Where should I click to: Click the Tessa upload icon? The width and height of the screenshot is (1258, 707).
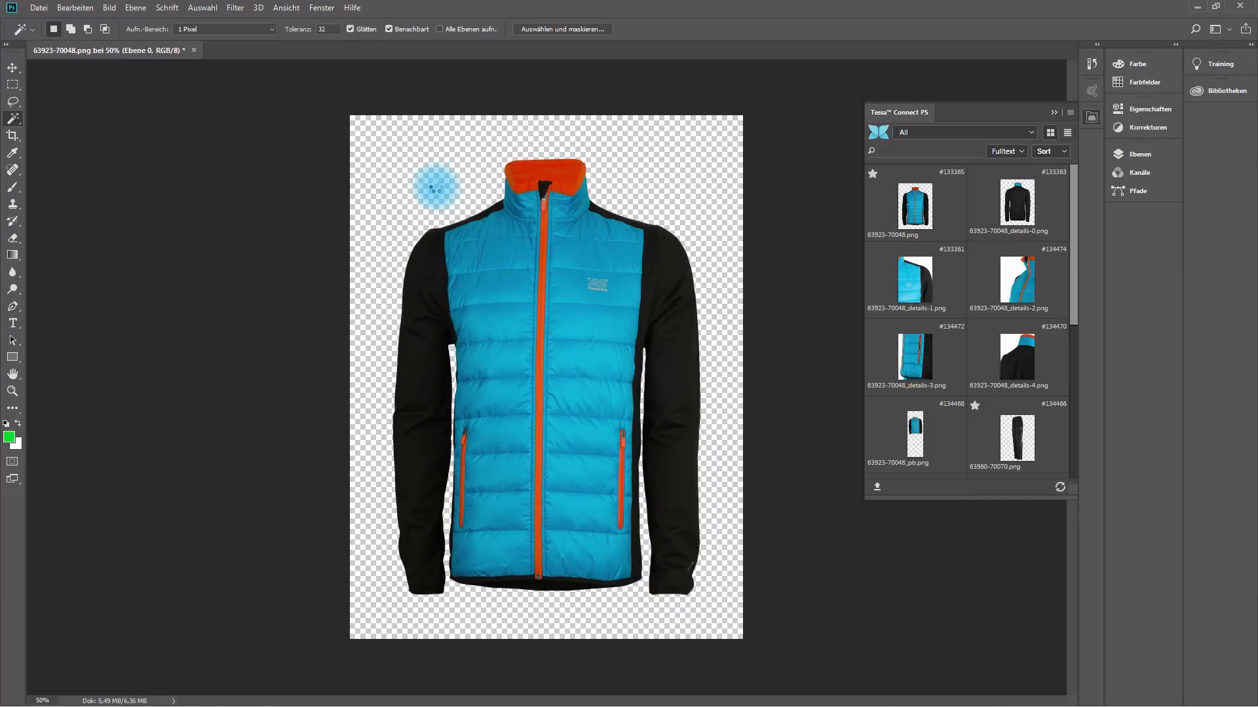pos(877,486)
